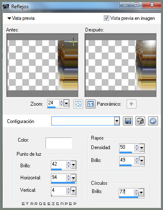
Task: Click the Reflejos window title icon
Action: [6, 7]
